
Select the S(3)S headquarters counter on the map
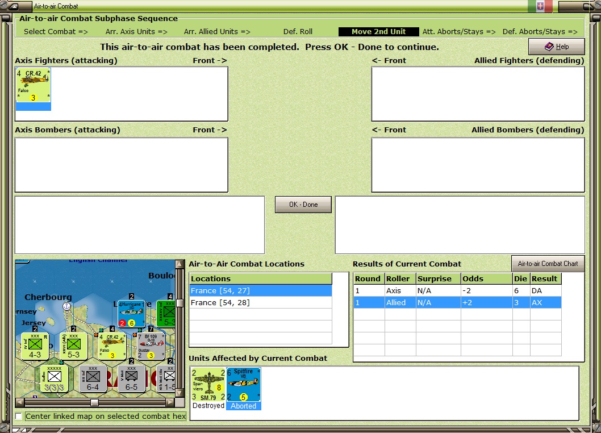54,378
